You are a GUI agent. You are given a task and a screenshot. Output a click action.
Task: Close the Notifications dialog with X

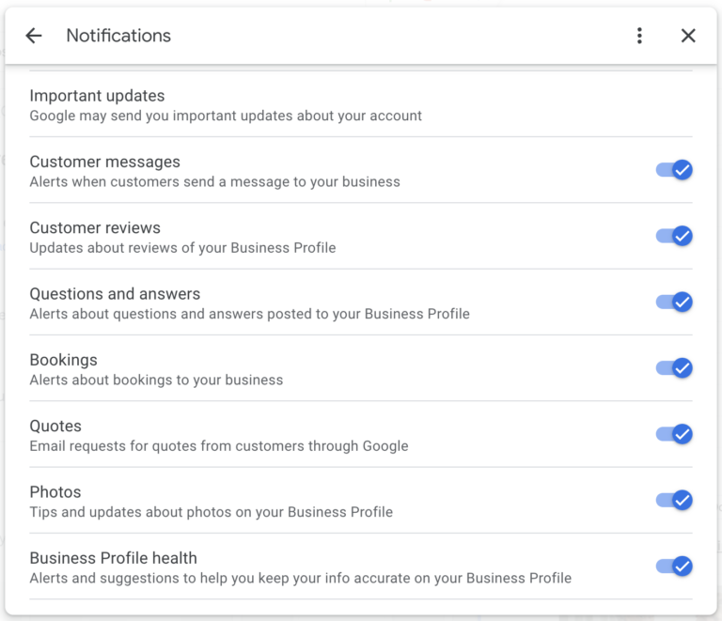(x=688, y=36)
